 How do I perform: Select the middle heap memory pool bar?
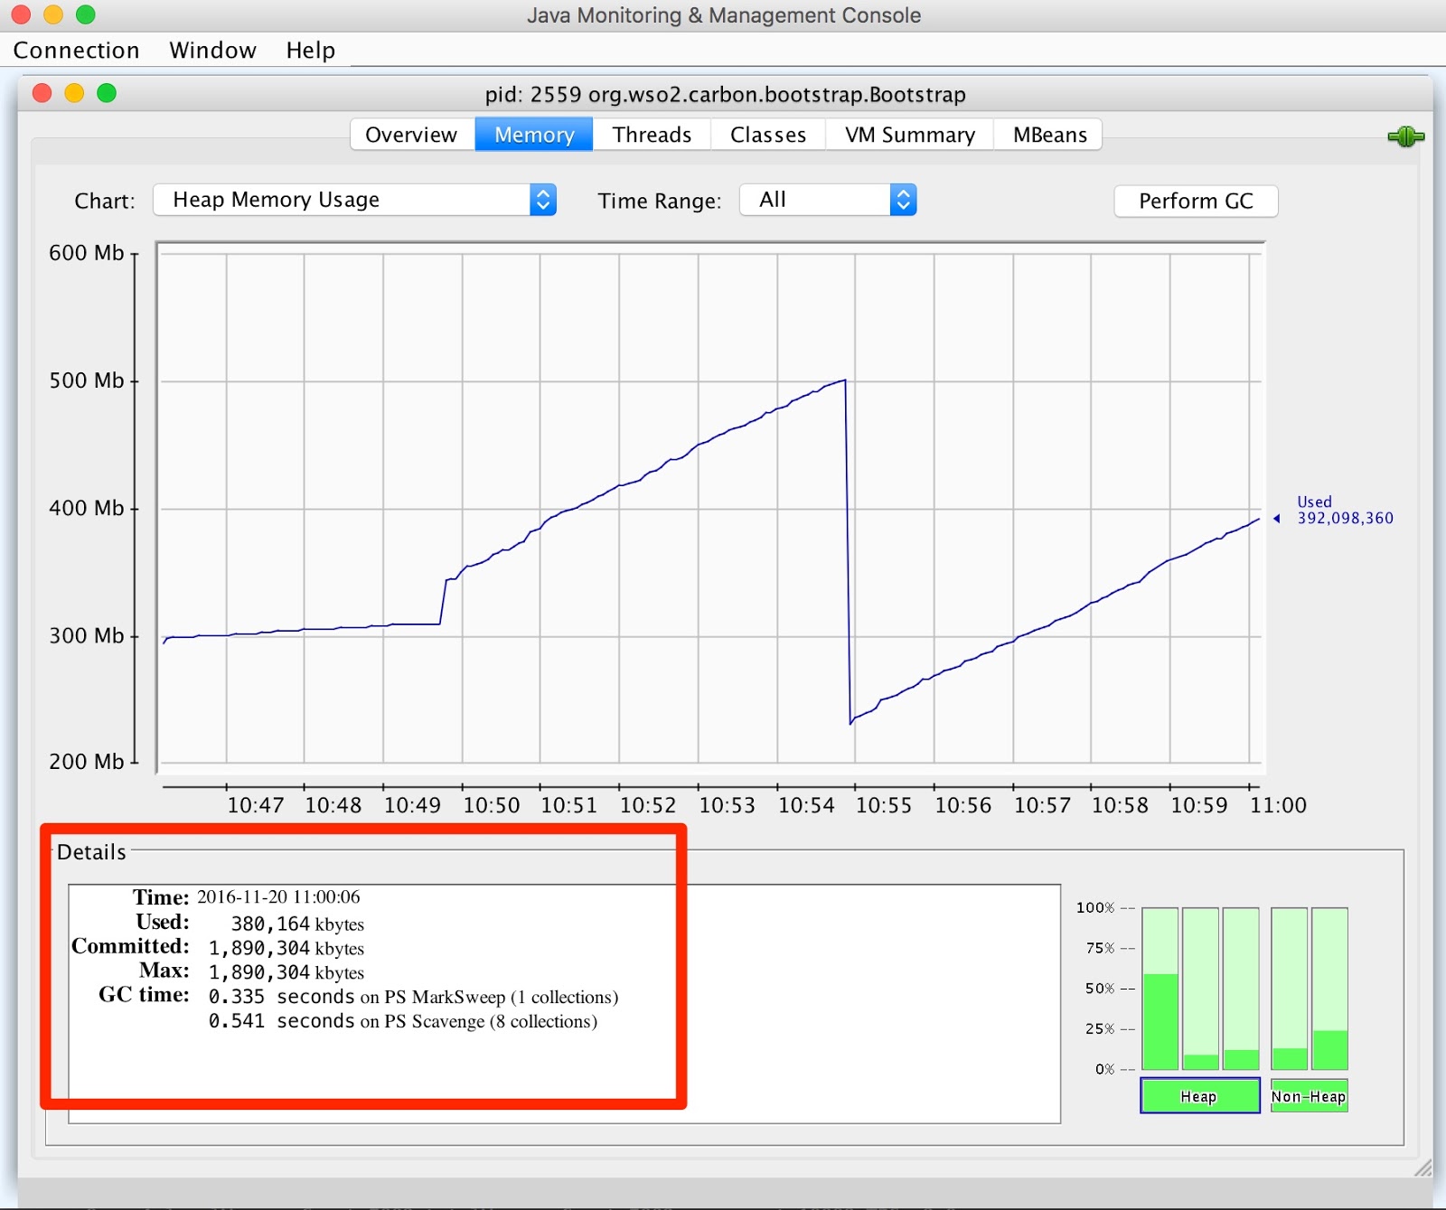1200,989
